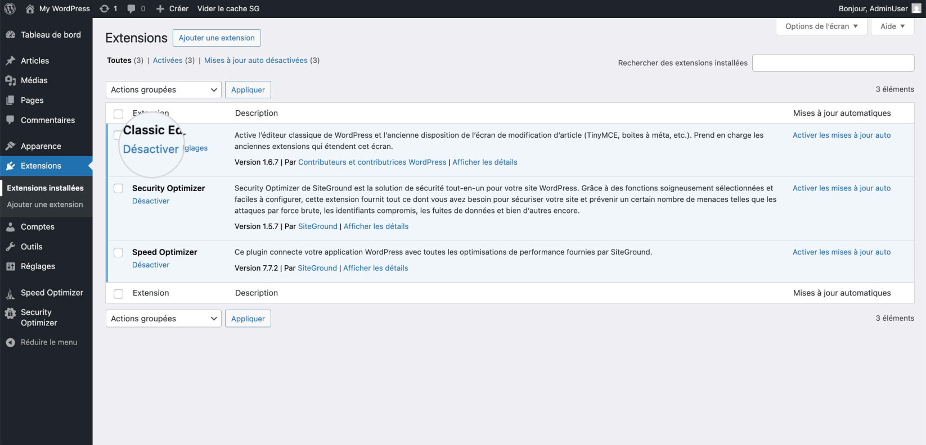
Task: Open the comments bubble icon in admin bar
Action: click(131, 8)
